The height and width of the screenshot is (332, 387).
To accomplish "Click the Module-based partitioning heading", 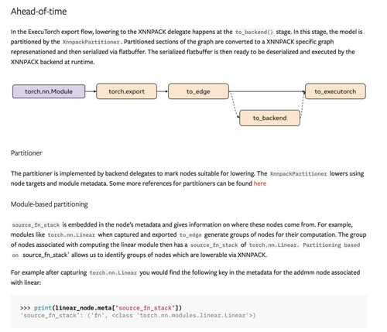I will (50, 204).
